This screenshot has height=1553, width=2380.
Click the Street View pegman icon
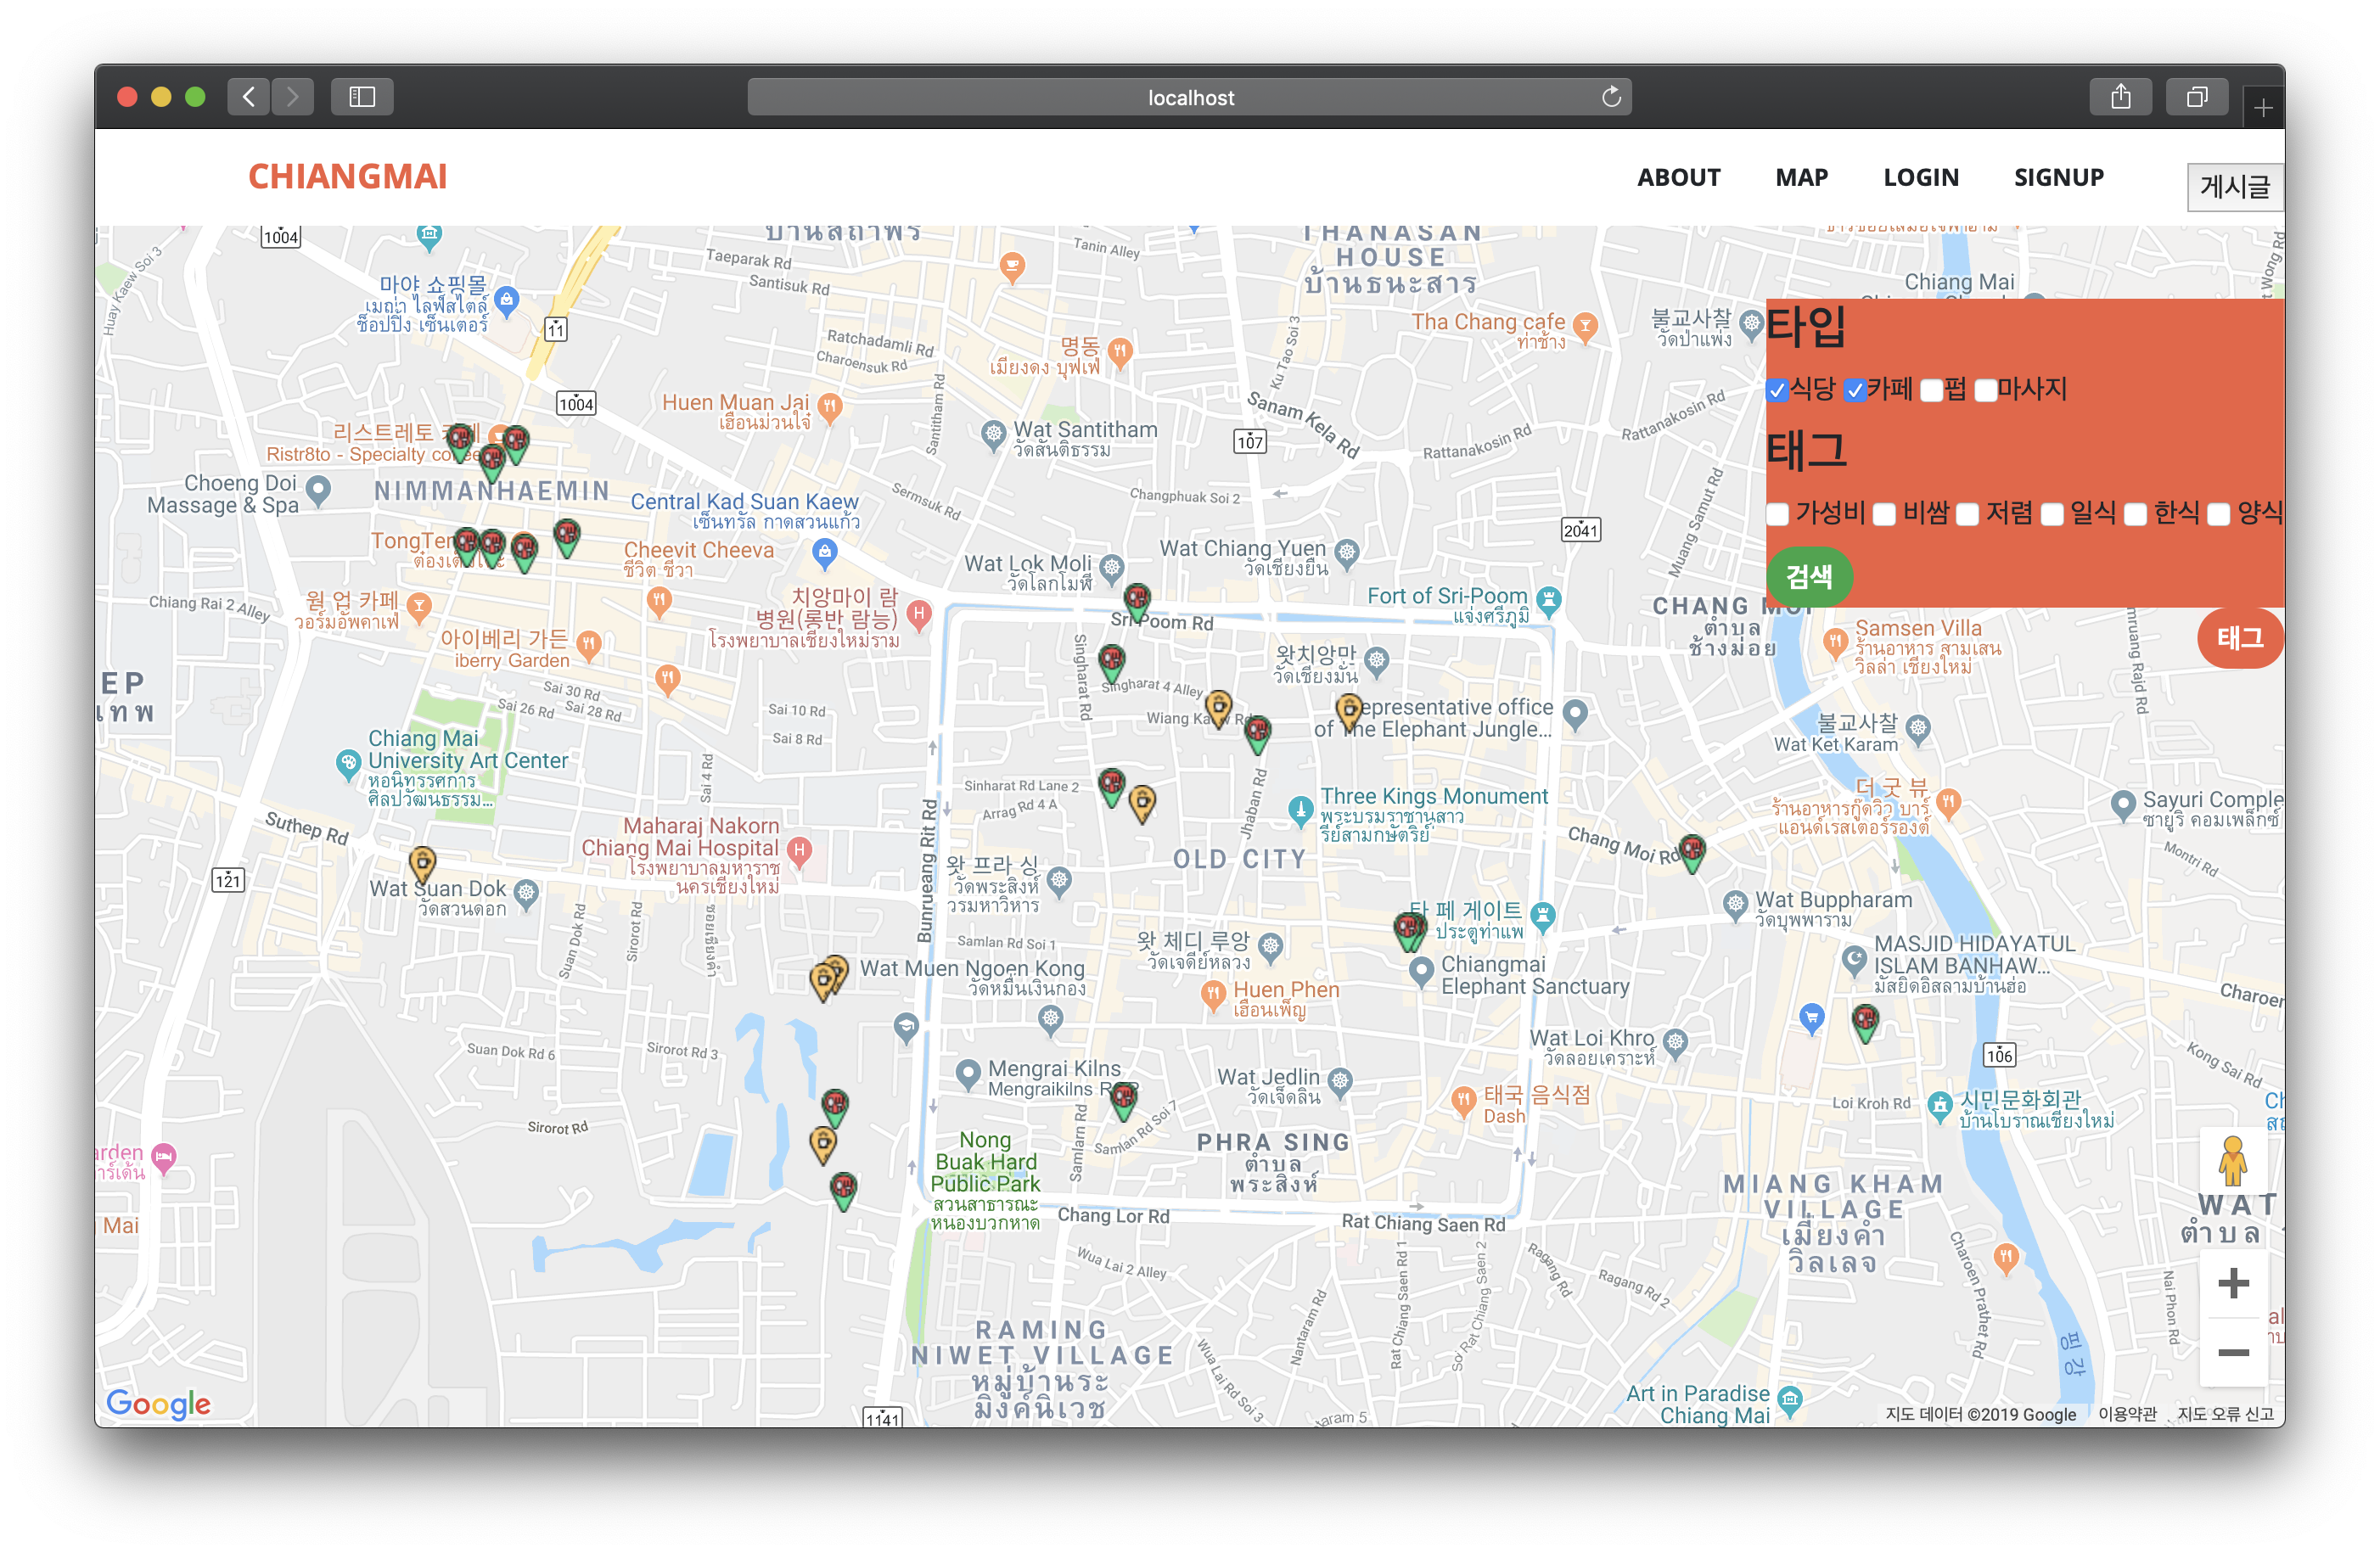[2232, 1162]
